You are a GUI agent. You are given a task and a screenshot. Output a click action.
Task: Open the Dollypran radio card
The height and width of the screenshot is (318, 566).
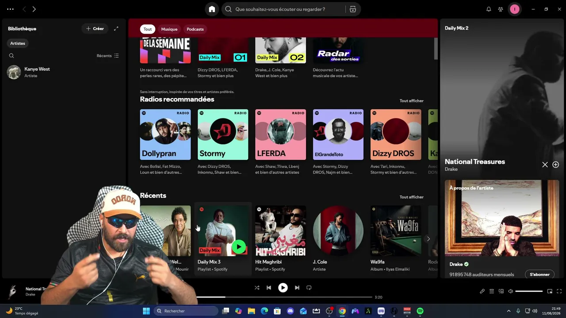[165, 135]
